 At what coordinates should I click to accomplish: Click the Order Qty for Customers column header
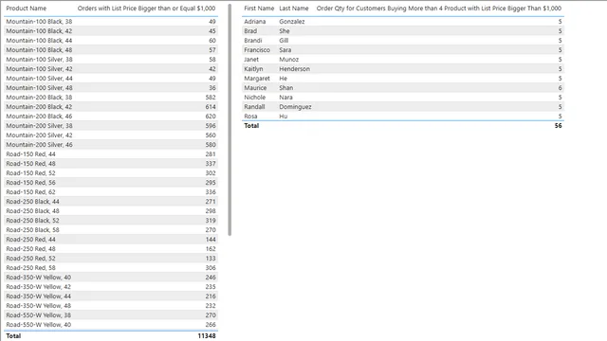click(x=438, y=9)
